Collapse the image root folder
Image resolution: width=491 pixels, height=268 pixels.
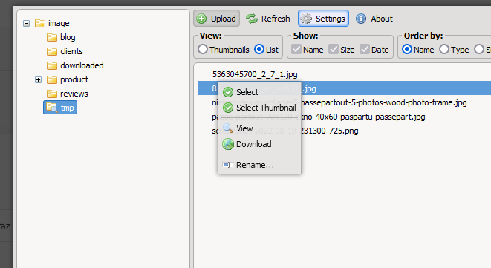coord(26,24)
